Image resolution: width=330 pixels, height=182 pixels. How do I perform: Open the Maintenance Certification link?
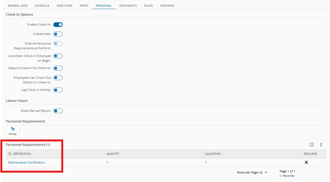point(27,162)
